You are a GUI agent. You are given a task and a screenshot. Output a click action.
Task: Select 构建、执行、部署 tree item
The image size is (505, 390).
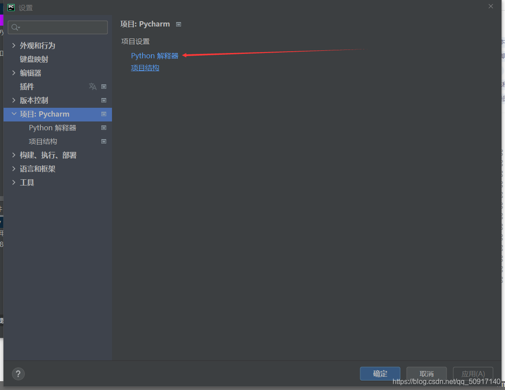coord(48,155)
